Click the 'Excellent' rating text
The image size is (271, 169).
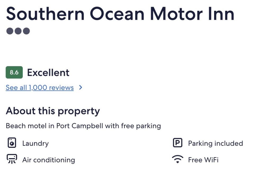pyautogui.click(x=48, y=72)
